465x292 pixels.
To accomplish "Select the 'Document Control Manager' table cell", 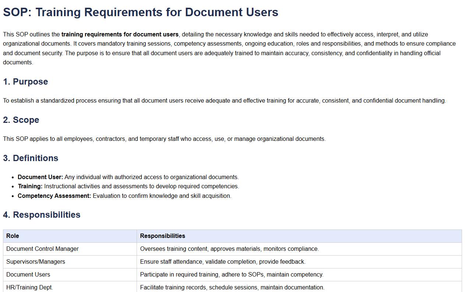I will click(42, 249).
